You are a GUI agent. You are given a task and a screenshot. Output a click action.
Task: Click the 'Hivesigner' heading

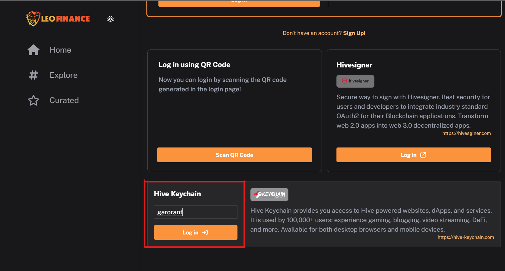click(x=354, y=65)
